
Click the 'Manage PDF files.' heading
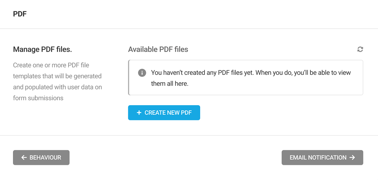42,49
